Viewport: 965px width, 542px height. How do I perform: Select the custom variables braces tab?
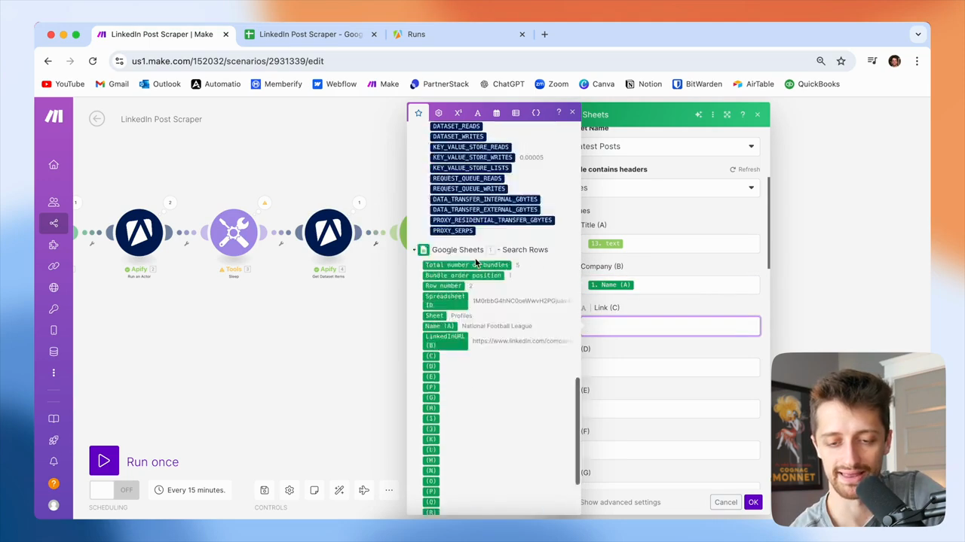[x=536, y=113]
